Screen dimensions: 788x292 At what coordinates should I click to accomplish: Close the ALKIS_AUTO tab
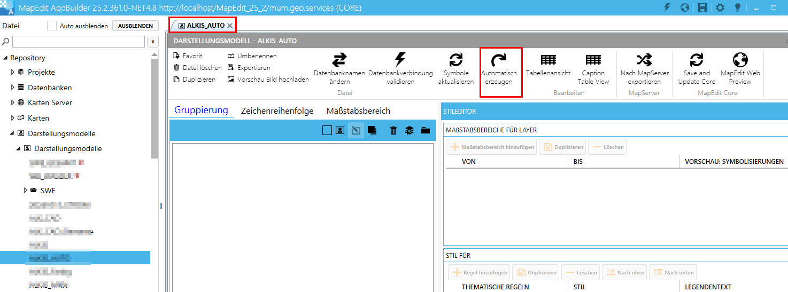[230, 26]
